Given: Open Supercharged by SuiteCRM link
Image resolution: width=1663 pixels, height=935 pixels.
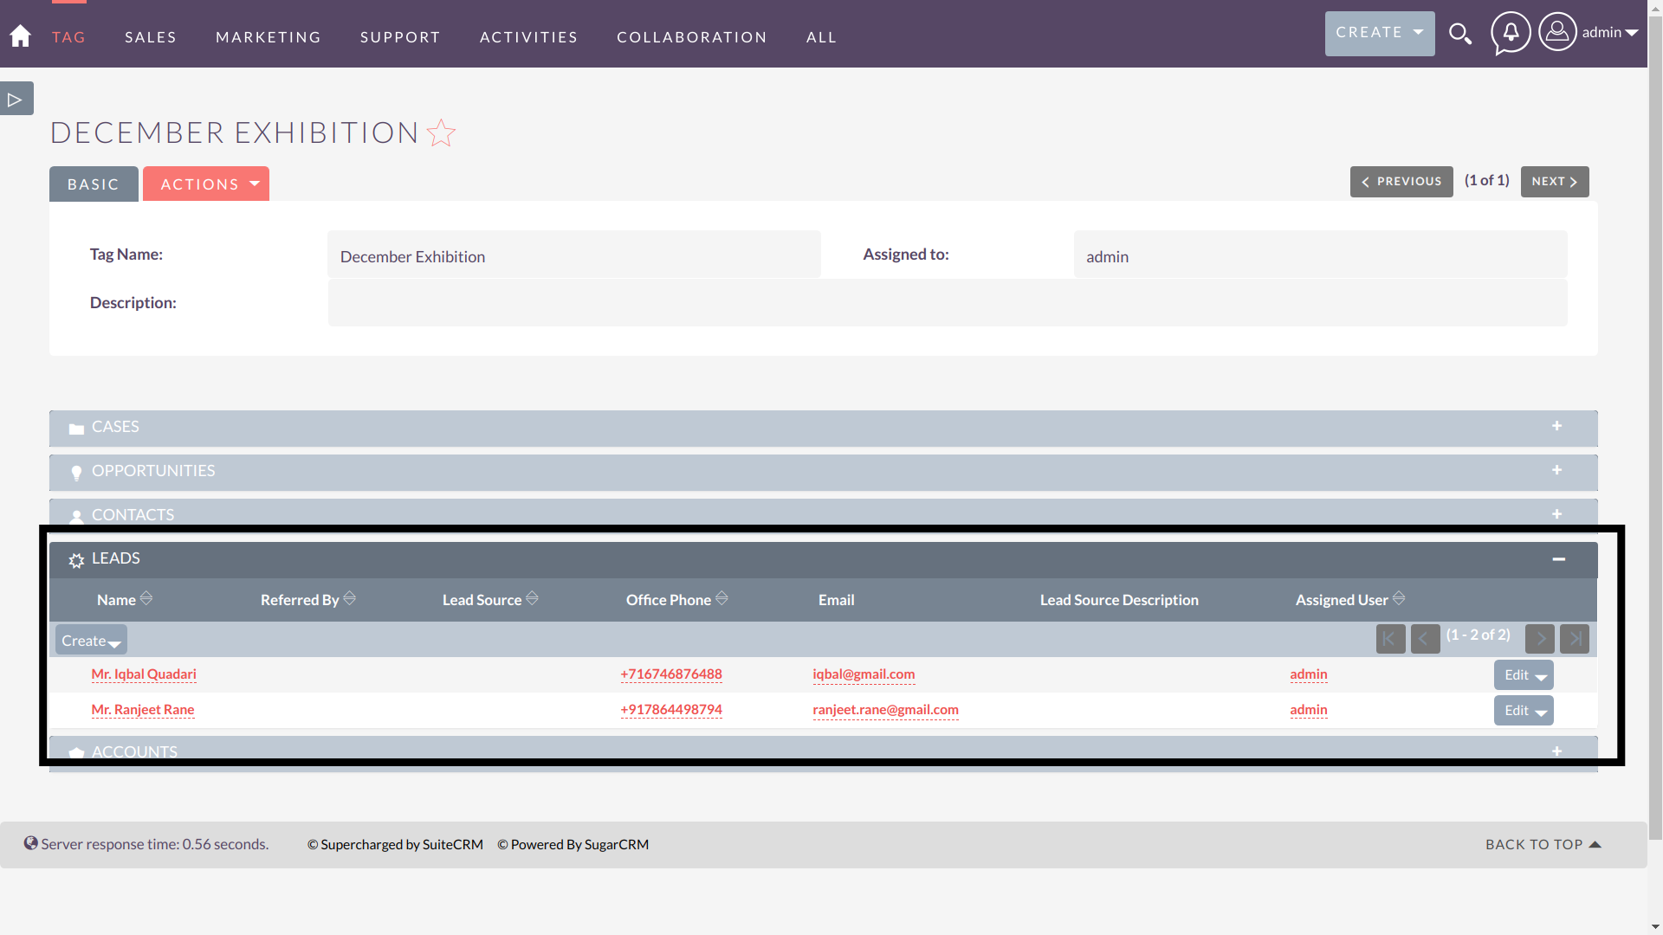Looking at the screenshot, I should click(395, 844).
